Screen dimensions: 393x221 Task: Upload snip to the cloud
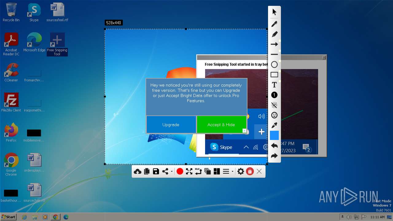coord(138,171)
